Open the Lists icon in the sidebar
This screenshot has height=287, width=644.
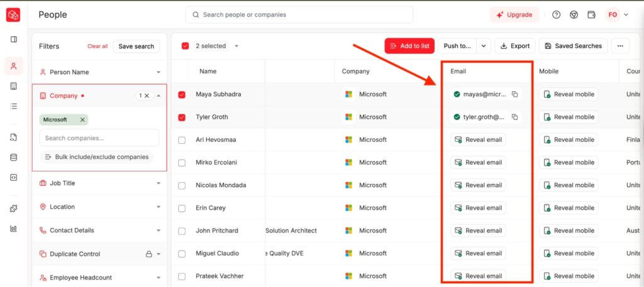pos(14,106)
